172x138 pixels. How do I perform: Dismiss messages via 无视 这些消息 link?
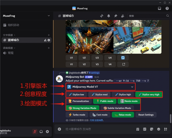click(x=96, y=120)
